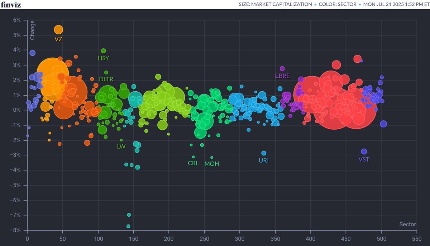Click the CRL ticker label

point(193,163)
